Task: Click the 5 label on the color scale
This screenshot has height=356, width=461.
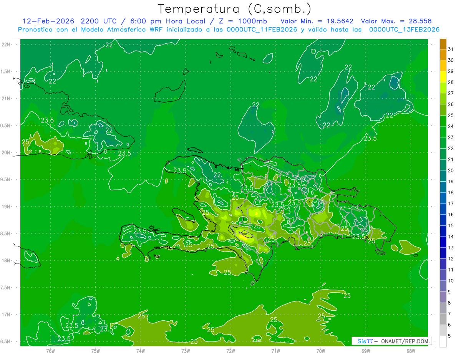Action: click(x=449, y=336)
